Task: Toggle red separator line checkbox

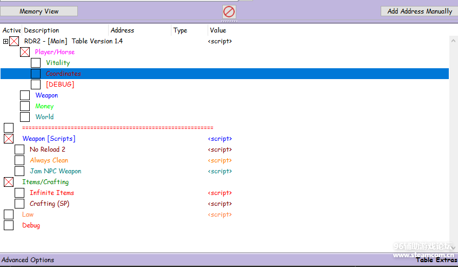Action: click(x=9, y=128)
